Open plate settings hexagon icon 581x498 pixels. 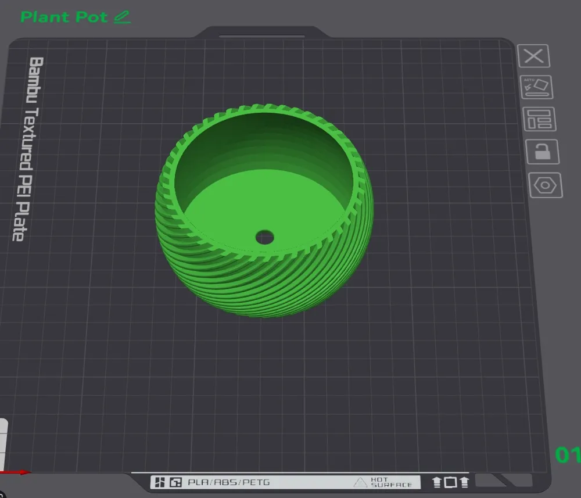tap(545, 185)
